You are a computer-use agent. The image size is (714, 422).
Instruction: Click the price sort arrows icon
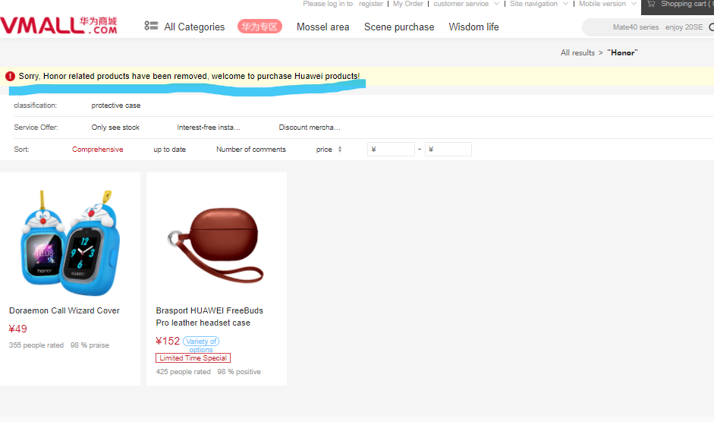click(339, 150)
